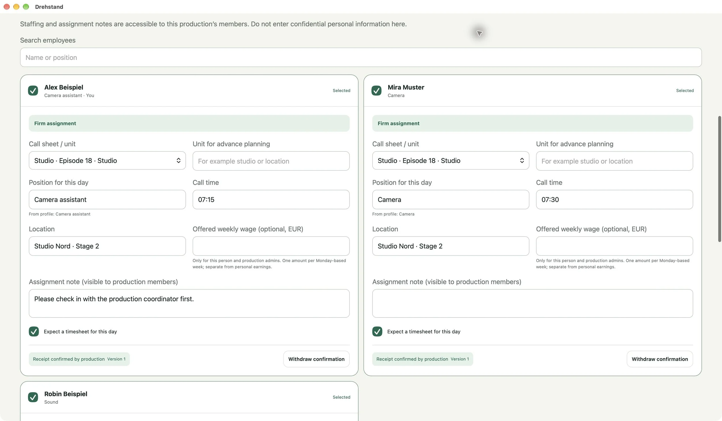Click Mira's Firm assignment banner

pos(533,123)
